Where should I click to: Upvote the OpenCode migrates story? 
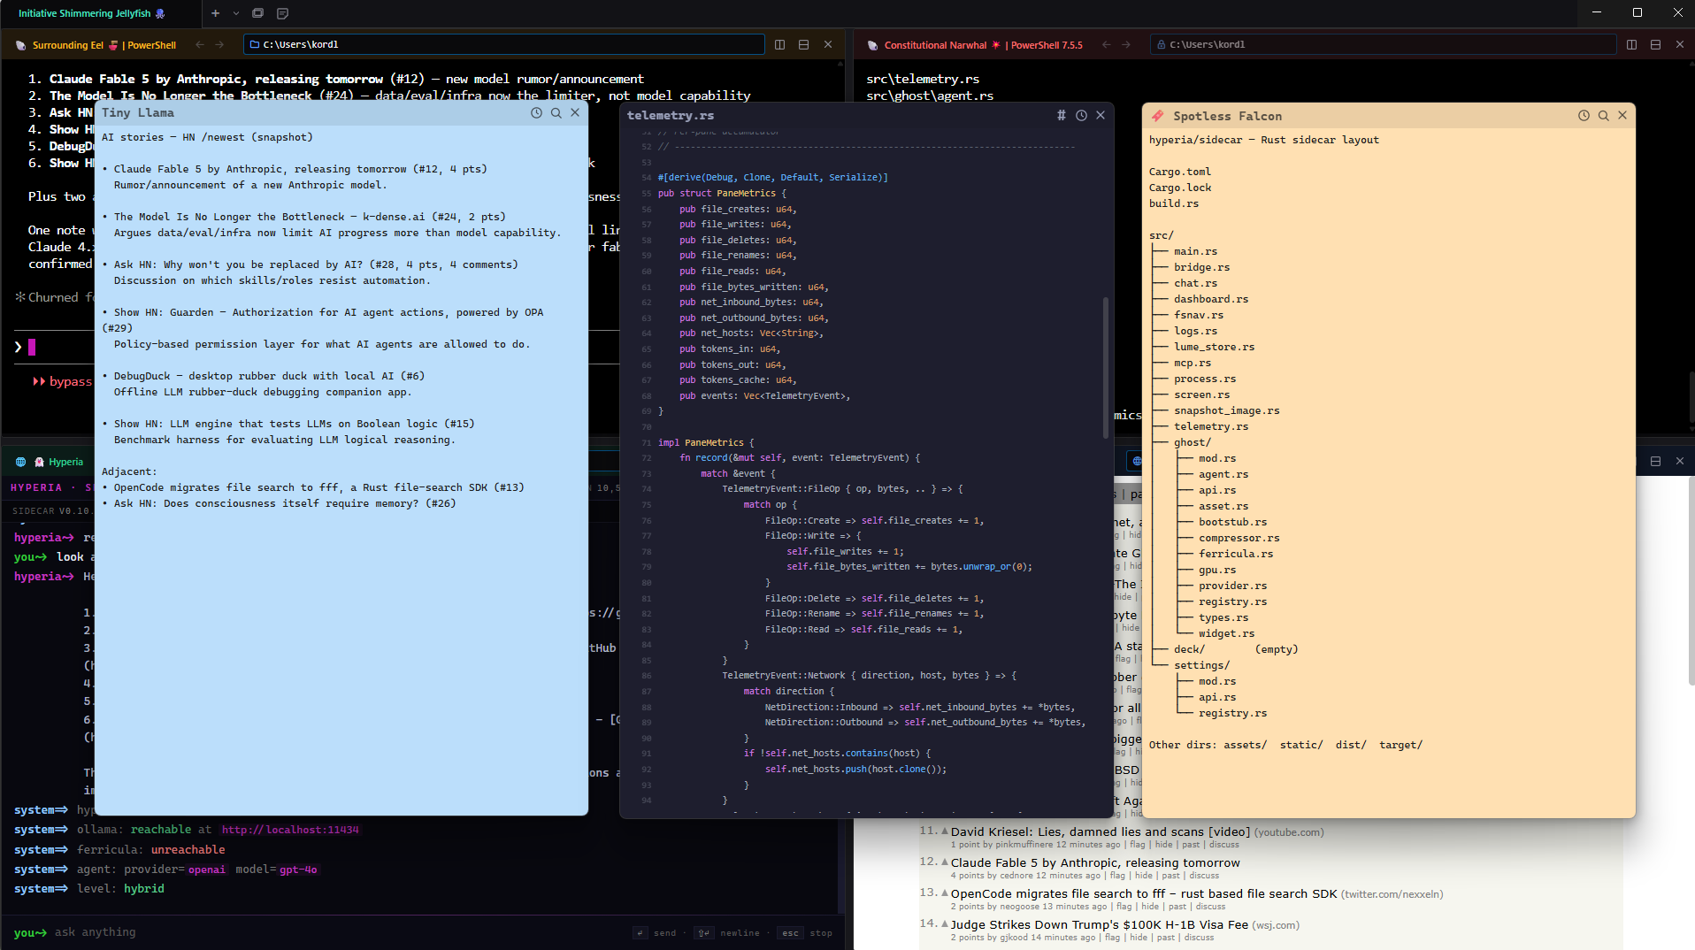tap(945, 893)
